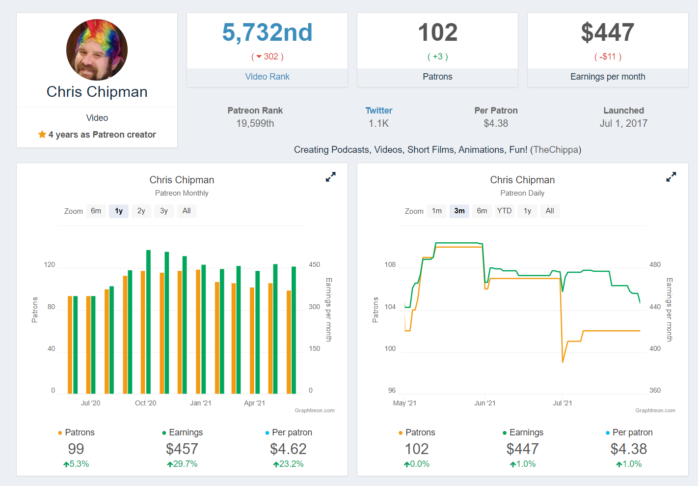Click Graphtreon.com credit on monthly chart

pyautogui.click(x=315, y=410)
